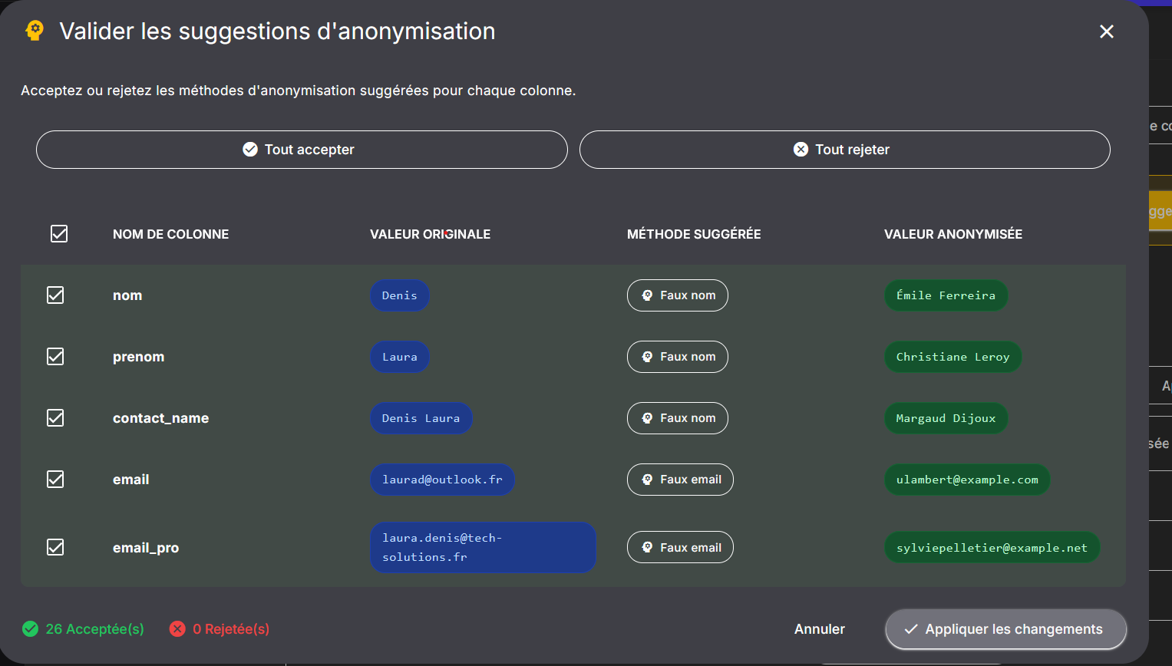Screen dimensions: 1172x666
Task: Click the column name 'contact_name'
Action: click(160, 418)
